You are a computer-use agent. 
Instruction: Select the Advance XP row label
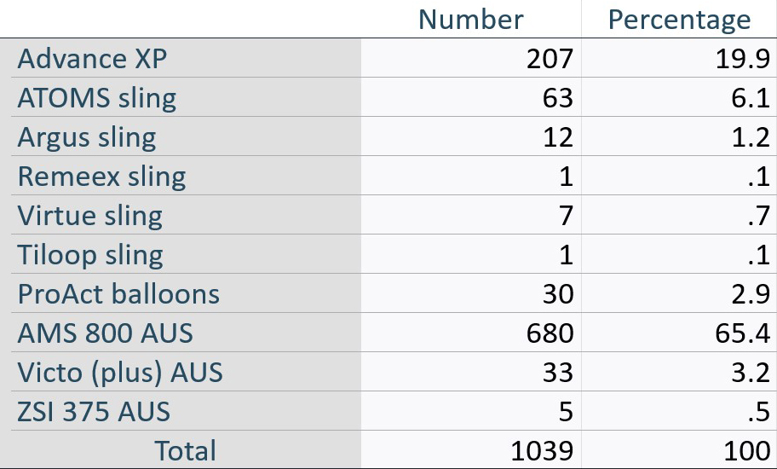pyautogui.click(x=92, y=59)
